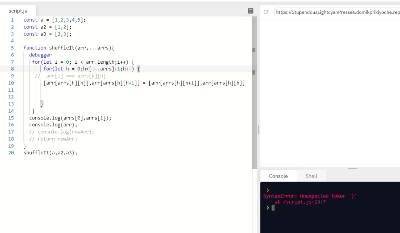The image size is (400, 233).
Task: Switch to the Console tab
Action: click(x=278, y=176)
